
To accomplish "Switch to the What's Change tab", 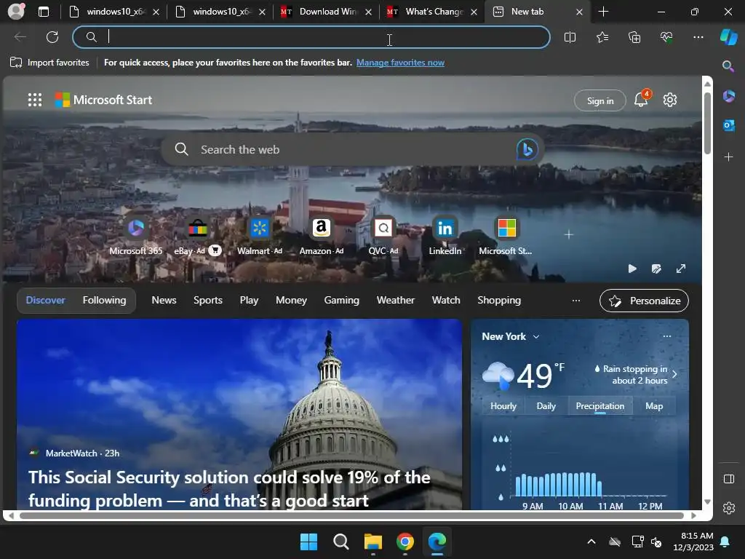I will (432, 12).
